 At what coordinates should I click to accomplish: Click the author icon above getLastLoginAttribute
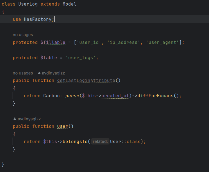(39, 73)
